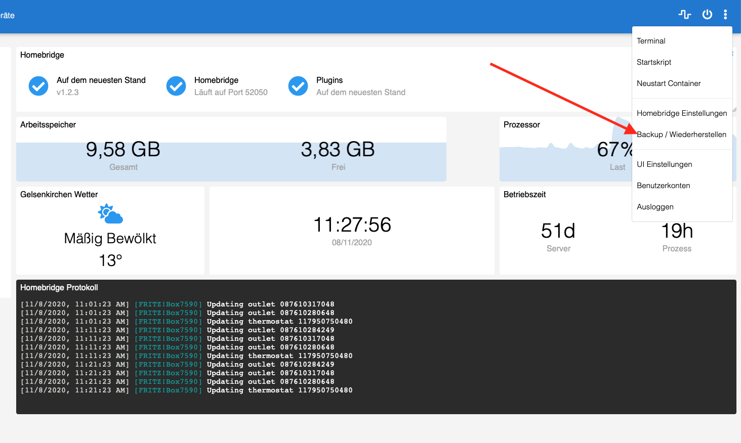Click the Homebridge port status checkmark icon

[176, 86]
